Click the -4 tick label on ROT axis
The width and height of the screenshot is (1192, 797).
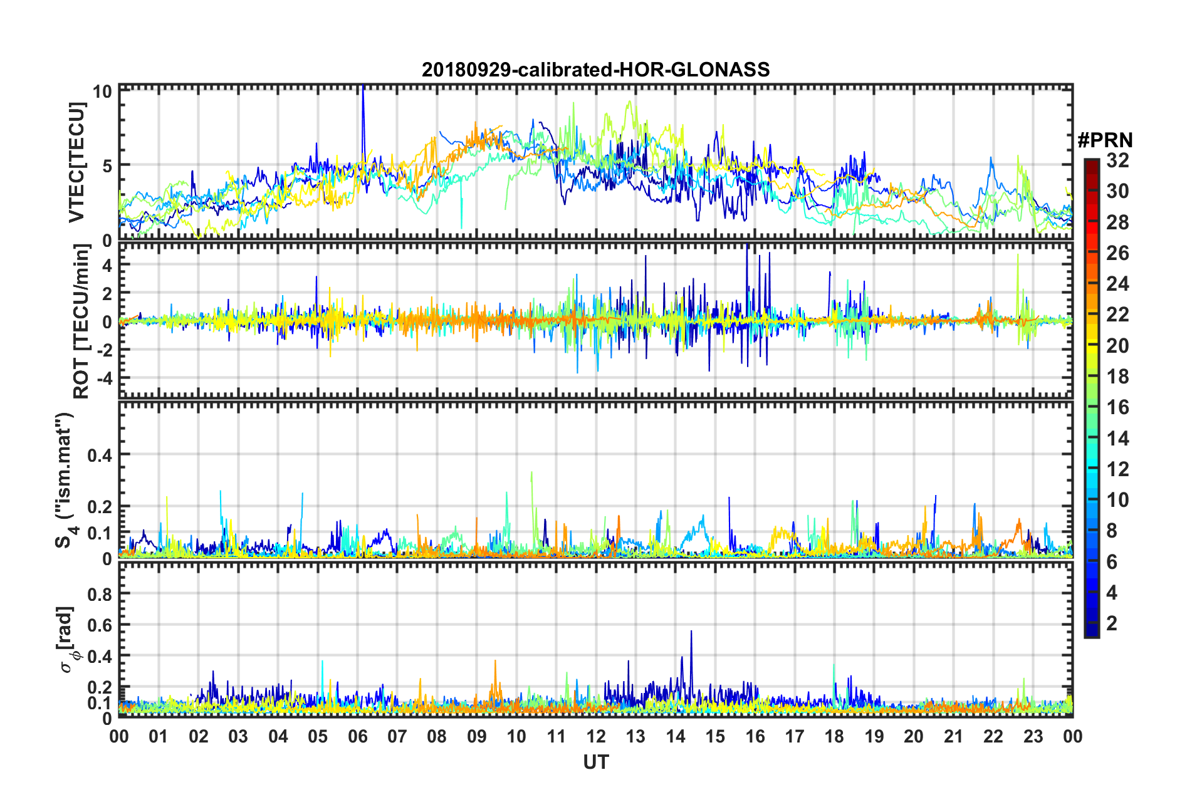pyautogui.click(x=103, y=378)
